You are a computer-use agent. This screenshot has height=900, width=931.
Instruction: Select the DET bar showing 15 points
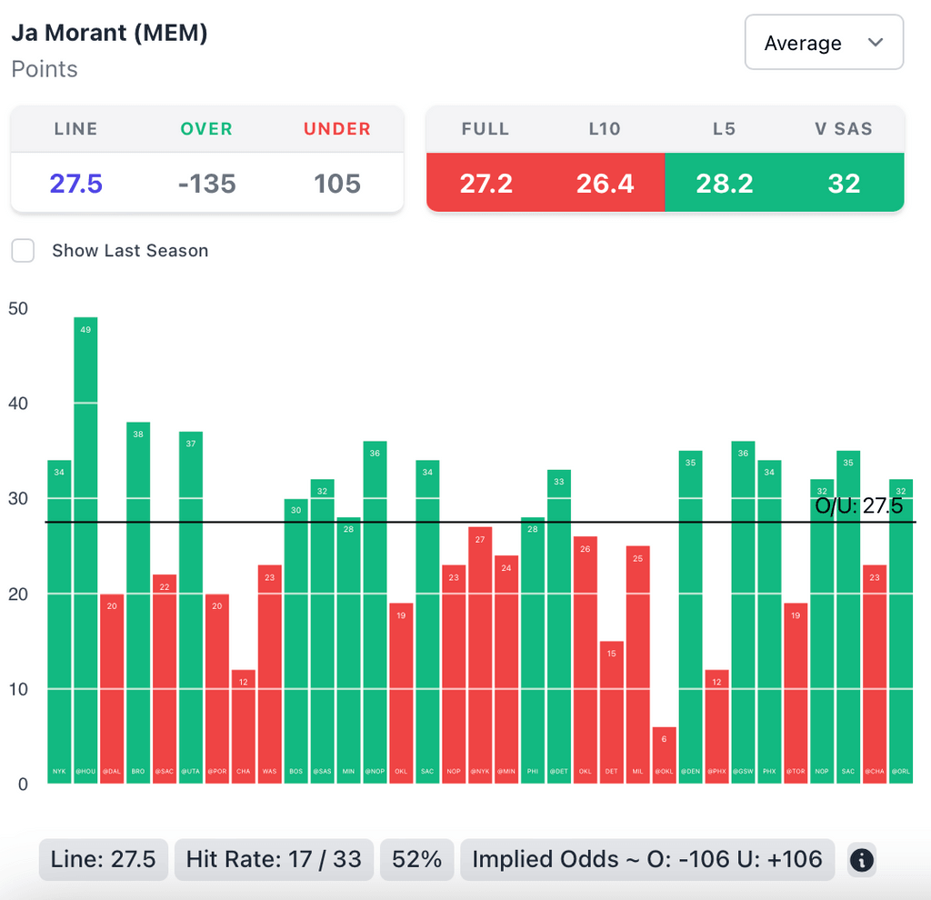pos(612,713)
